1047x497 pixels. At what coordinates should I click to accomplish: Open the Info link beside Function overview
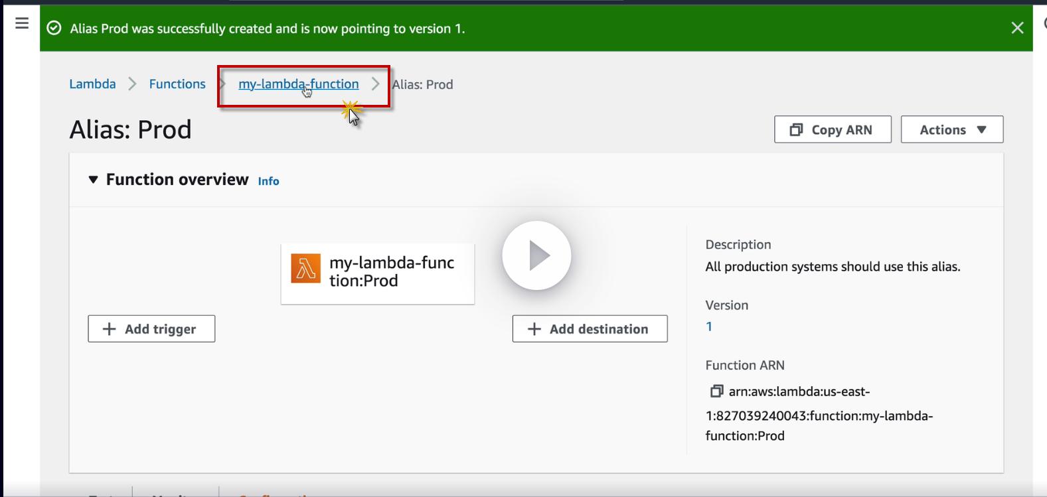268,181
